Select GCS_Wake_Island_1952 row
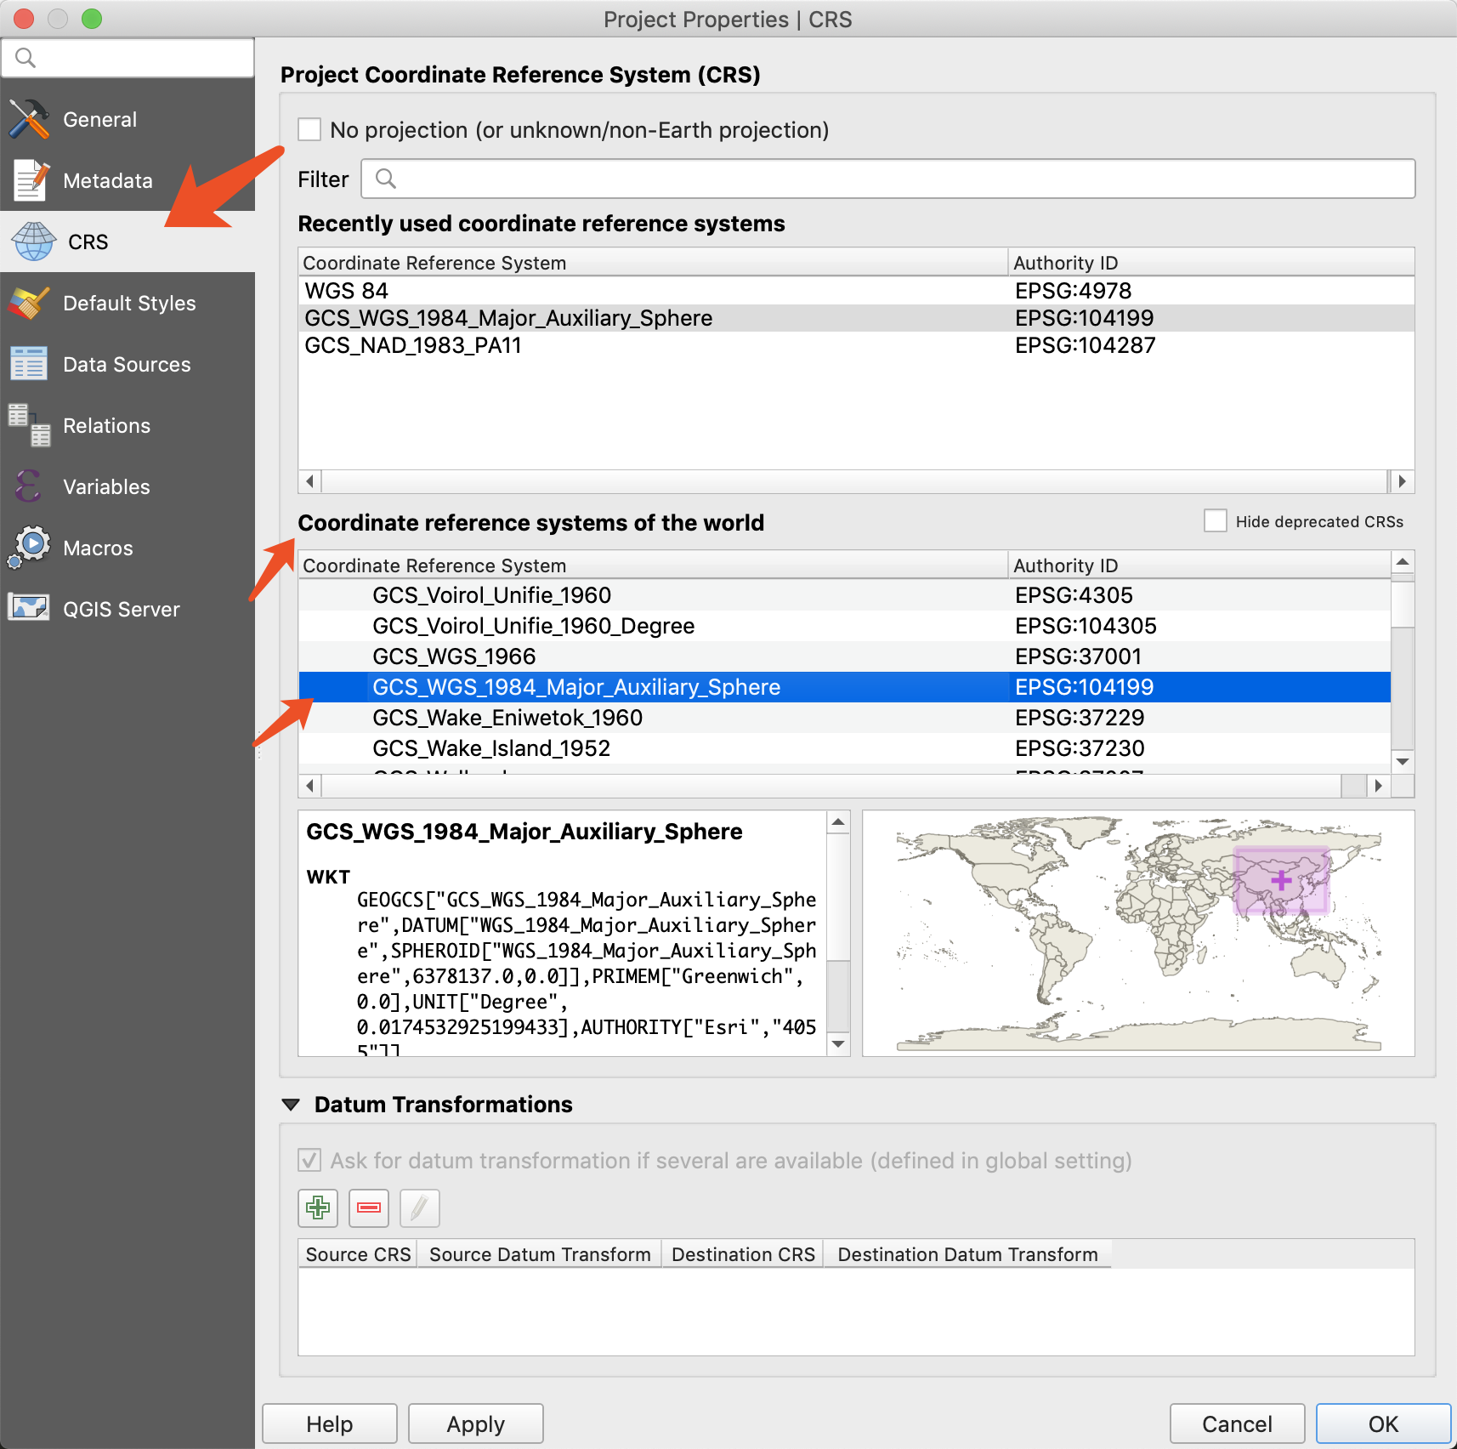This screenshot has width=1457, height=1449. tap(845, 748)
